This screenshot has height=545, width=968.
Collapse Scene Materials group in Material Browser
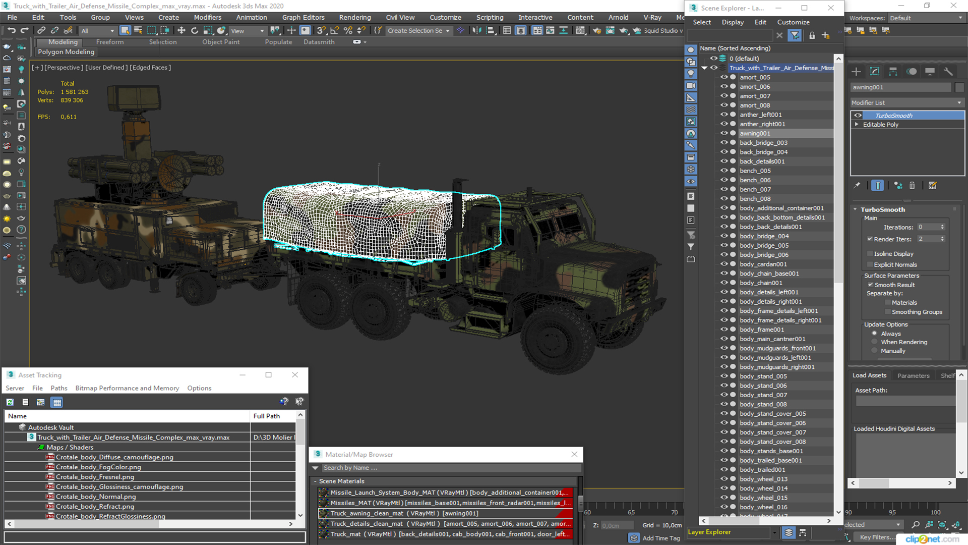(315, 481)
